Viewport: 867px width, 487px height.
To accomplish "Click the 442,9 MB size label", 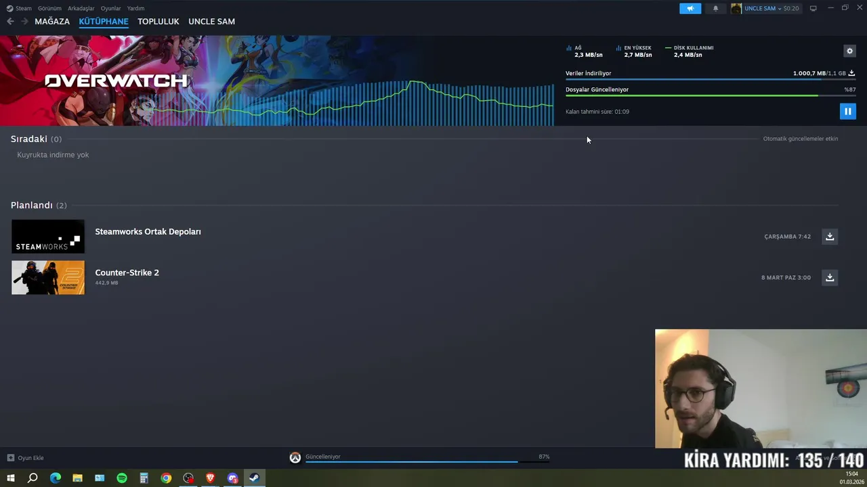I will pyautogui.click(x=106, y=283).
